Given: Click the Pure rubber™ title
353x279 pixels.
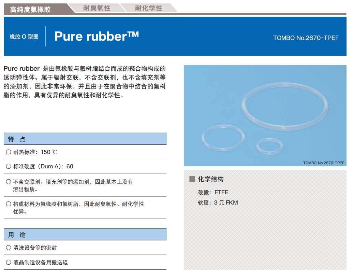Looking at the screenshot, I should (97, 36).
